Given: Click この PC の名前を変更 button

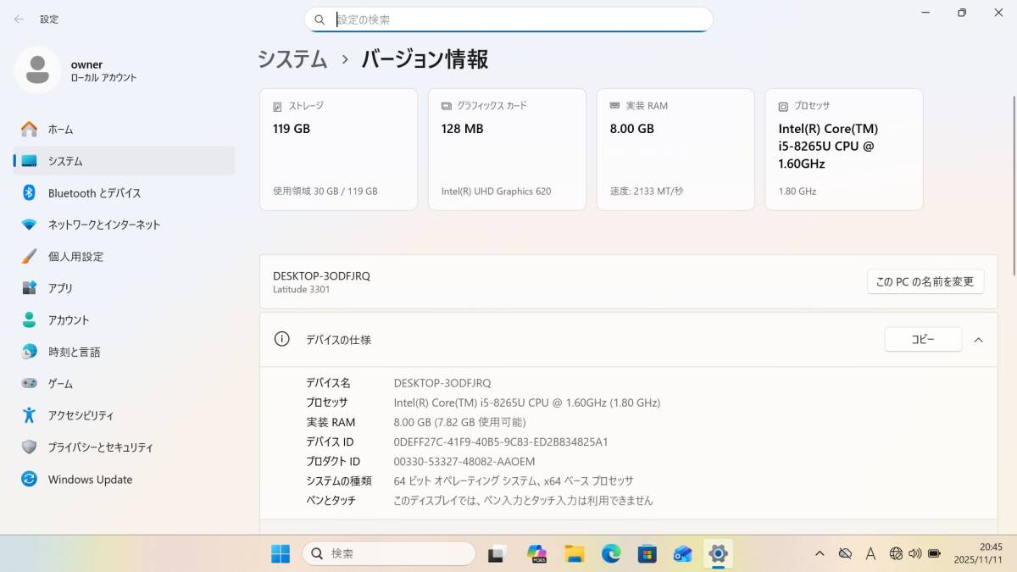Looking at the screenshot, I should click(925, 281).
